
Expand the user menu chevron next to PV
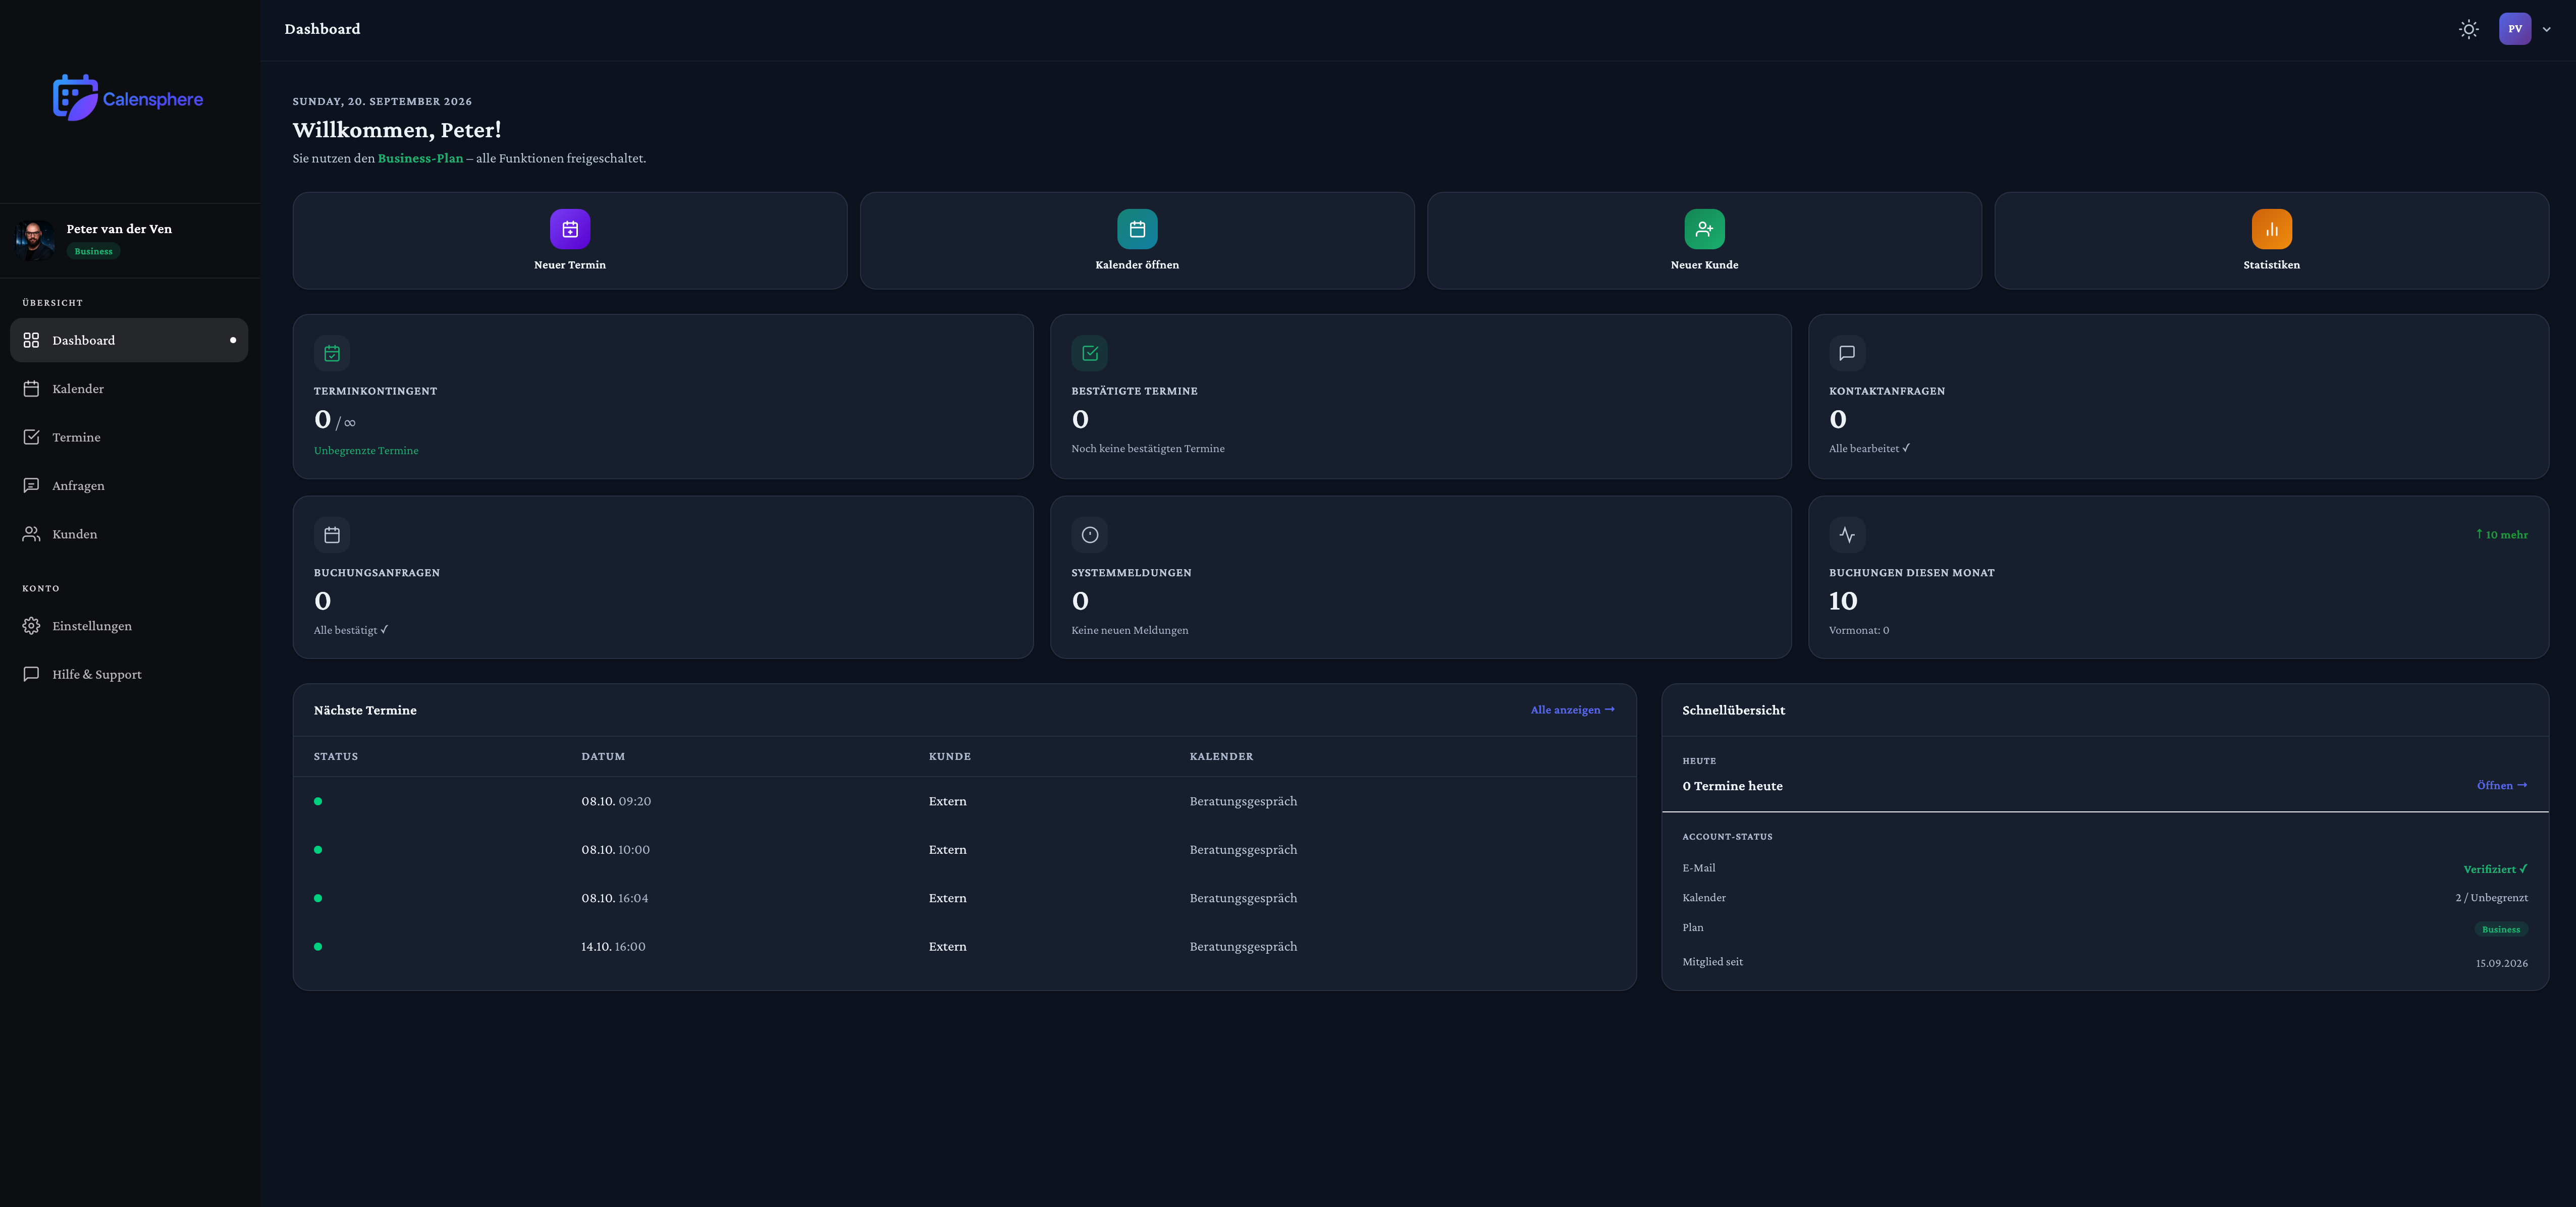2546,30
